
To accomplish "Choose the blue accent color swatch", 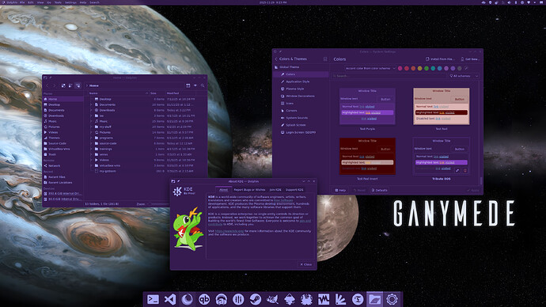I will tap(439, 68).
